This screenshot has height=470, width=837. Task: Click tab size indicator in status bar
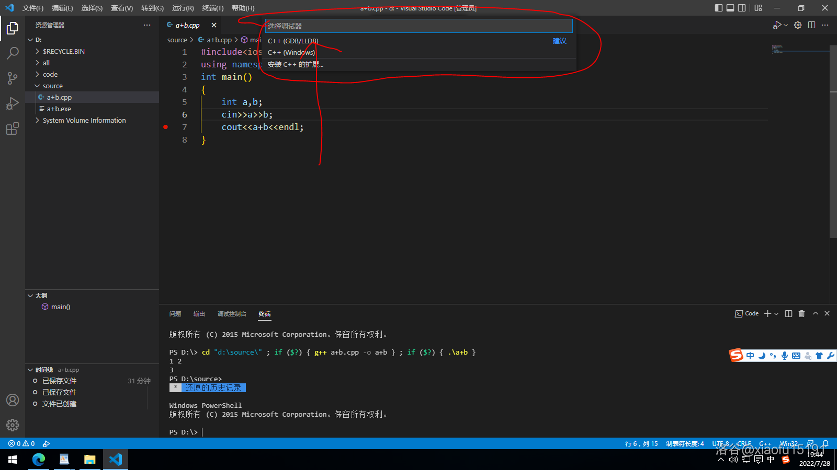[x=685, y=443]
